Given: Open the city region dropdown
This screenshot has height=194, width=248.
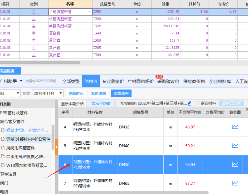Looking at the screenshot, I should (18, 93).
